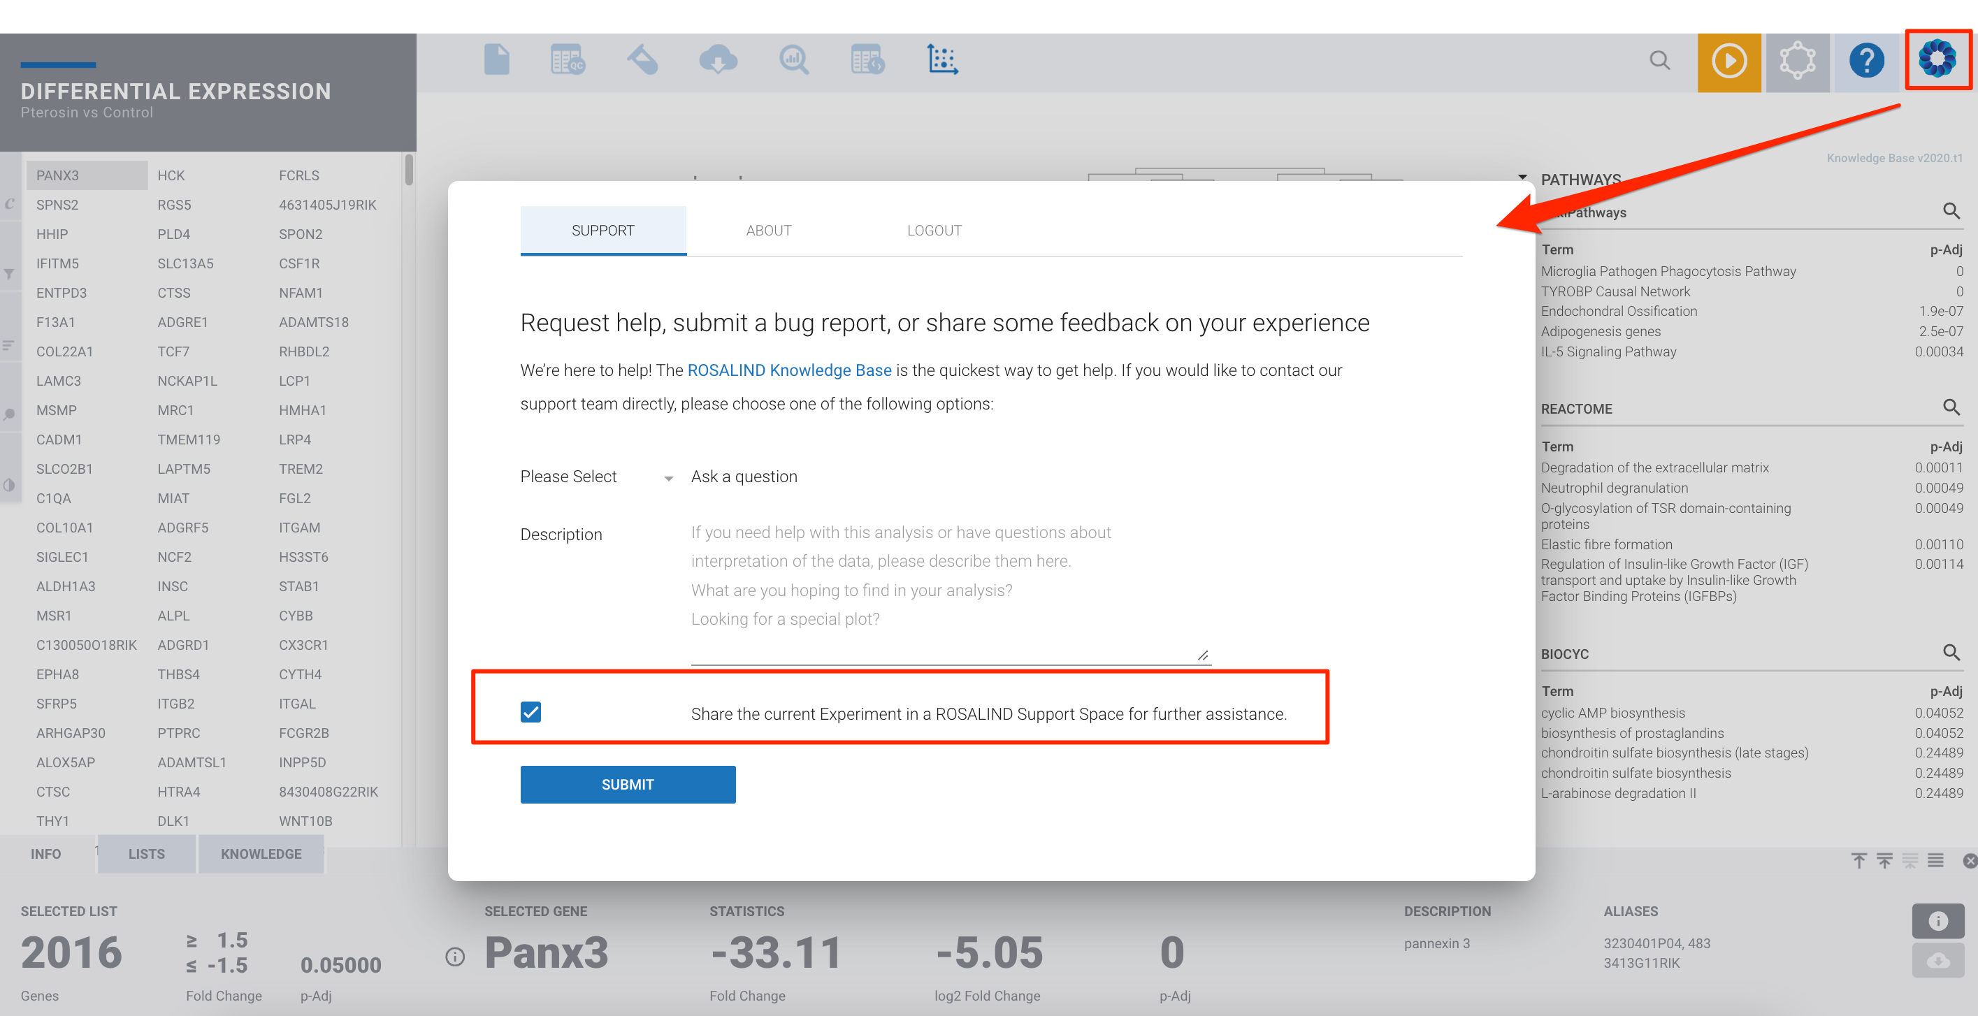The image size is (1978, 1016).
Task: Click biosynthesis of prostaglandins term
Action: point(1632,734)
